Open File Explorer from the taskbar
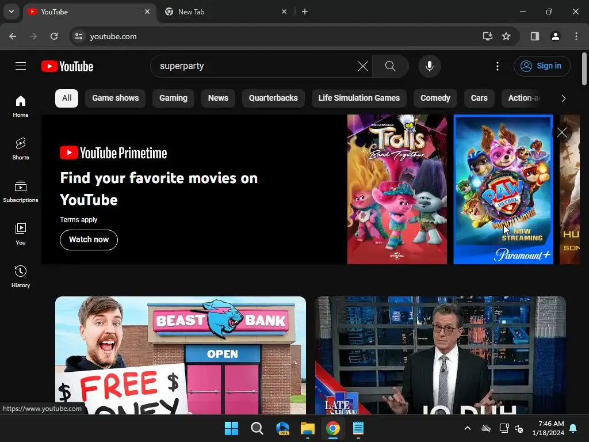The width and height of the screenshot is (589, 442). (x=307, y=428)
